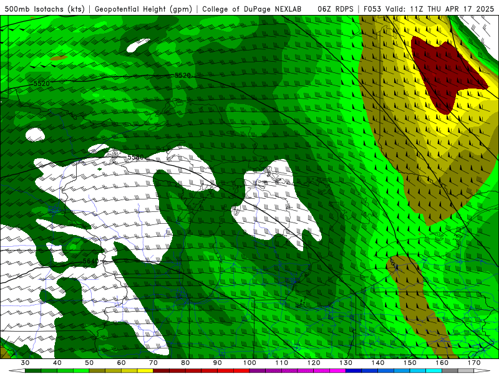Click the 150 knot colorbar label

[x=410, y=363]
